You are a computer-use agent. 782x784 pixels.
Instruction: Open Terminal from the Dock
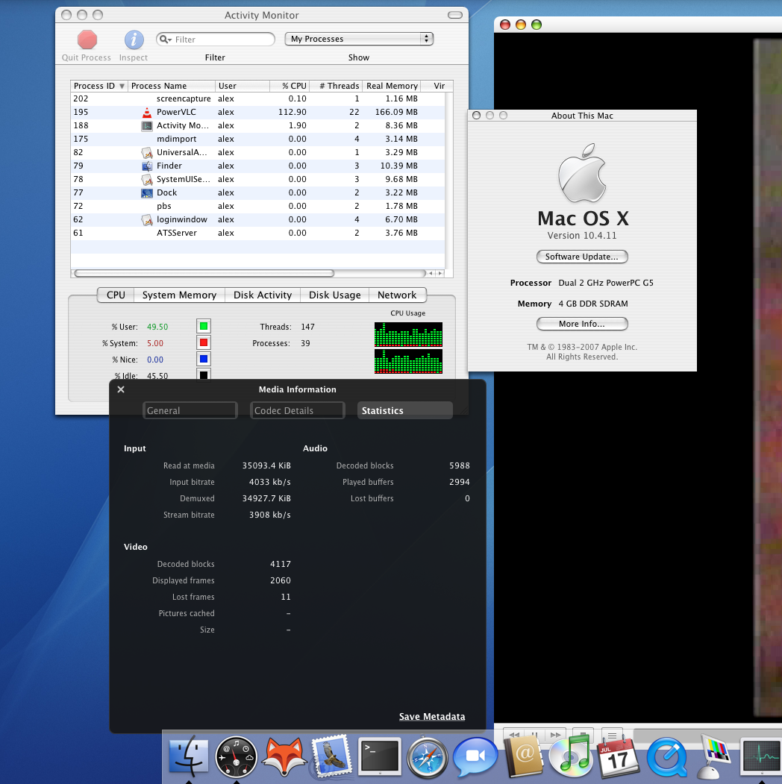tap(380, 756)
